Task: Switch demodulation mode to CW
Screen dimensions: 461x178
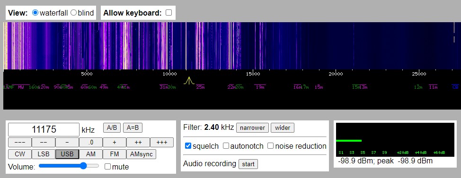Action: coord(20,154)
